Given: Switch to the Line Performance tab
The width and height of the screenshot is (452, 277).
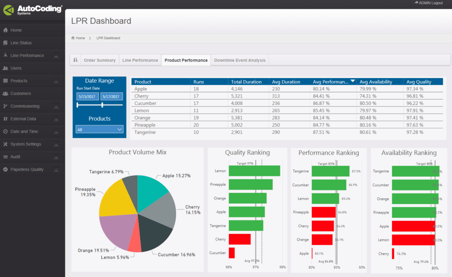Looking at the screenshot, I should tap(140, 60).
